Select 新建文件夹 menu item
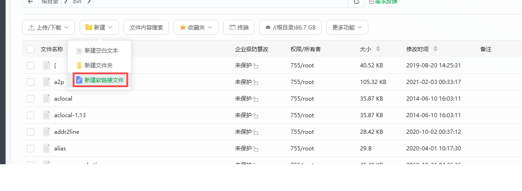This screenshot has height=191, width=522. pyautogui.click(x=99, y=66)
